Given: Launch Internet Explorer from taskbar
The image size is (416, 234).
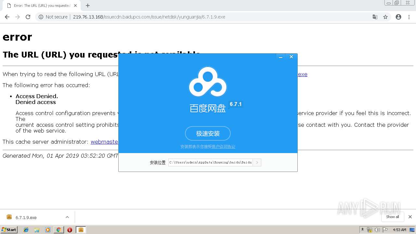Looking at the screenshot, I should tap(26, 230).
